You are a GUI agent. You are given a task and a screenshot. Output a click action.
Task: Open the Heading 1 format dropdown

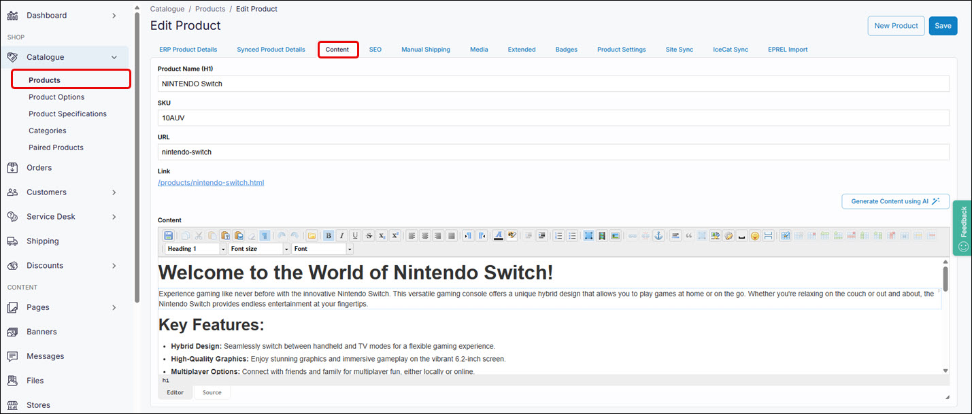point(196,249)
